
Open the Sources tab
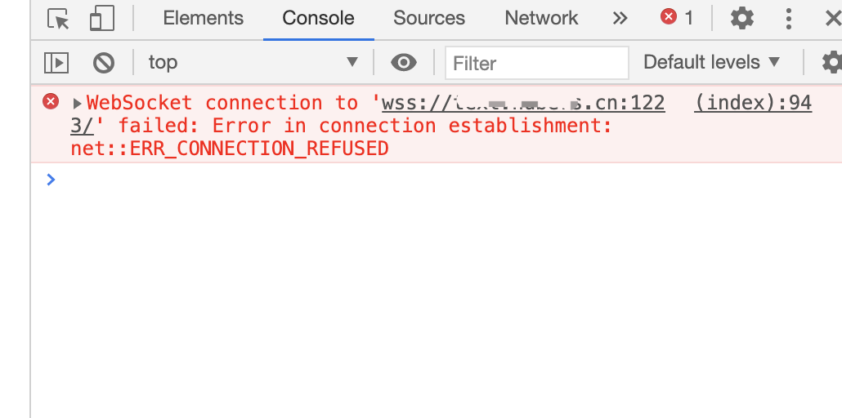pyautogui.click(x=429, y=18)
